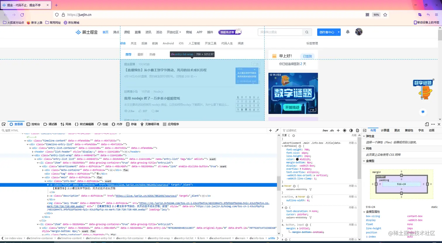This screenshot has height=243, width=442.
Task: Click the event badge next to info-box
Action: [x=108, y=181]
